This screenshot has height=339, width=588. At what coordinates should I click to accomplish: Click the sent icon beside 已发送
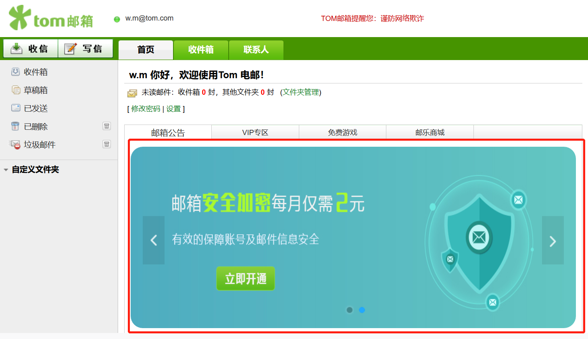coord(16,108)
